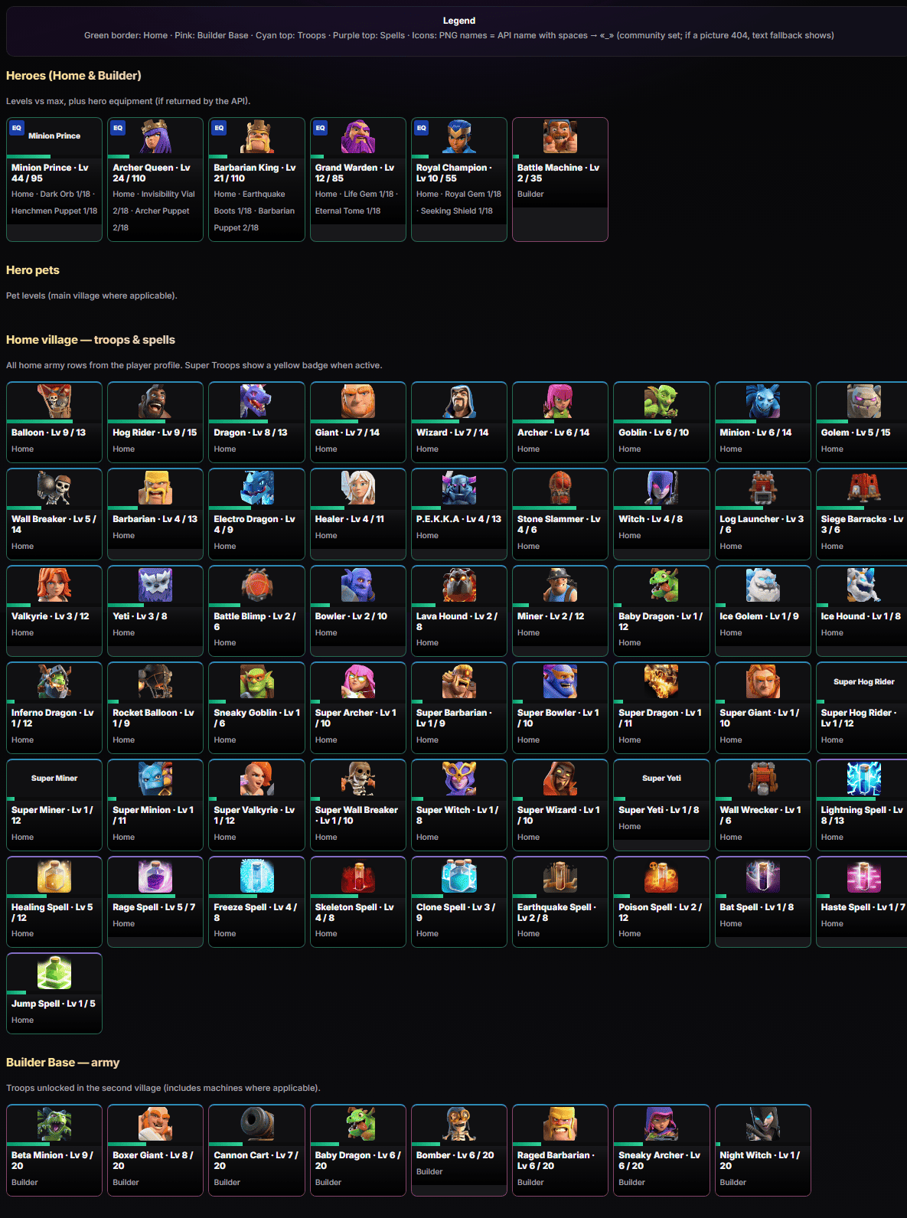Click the Lightning Spell icon

coord(863,779)
